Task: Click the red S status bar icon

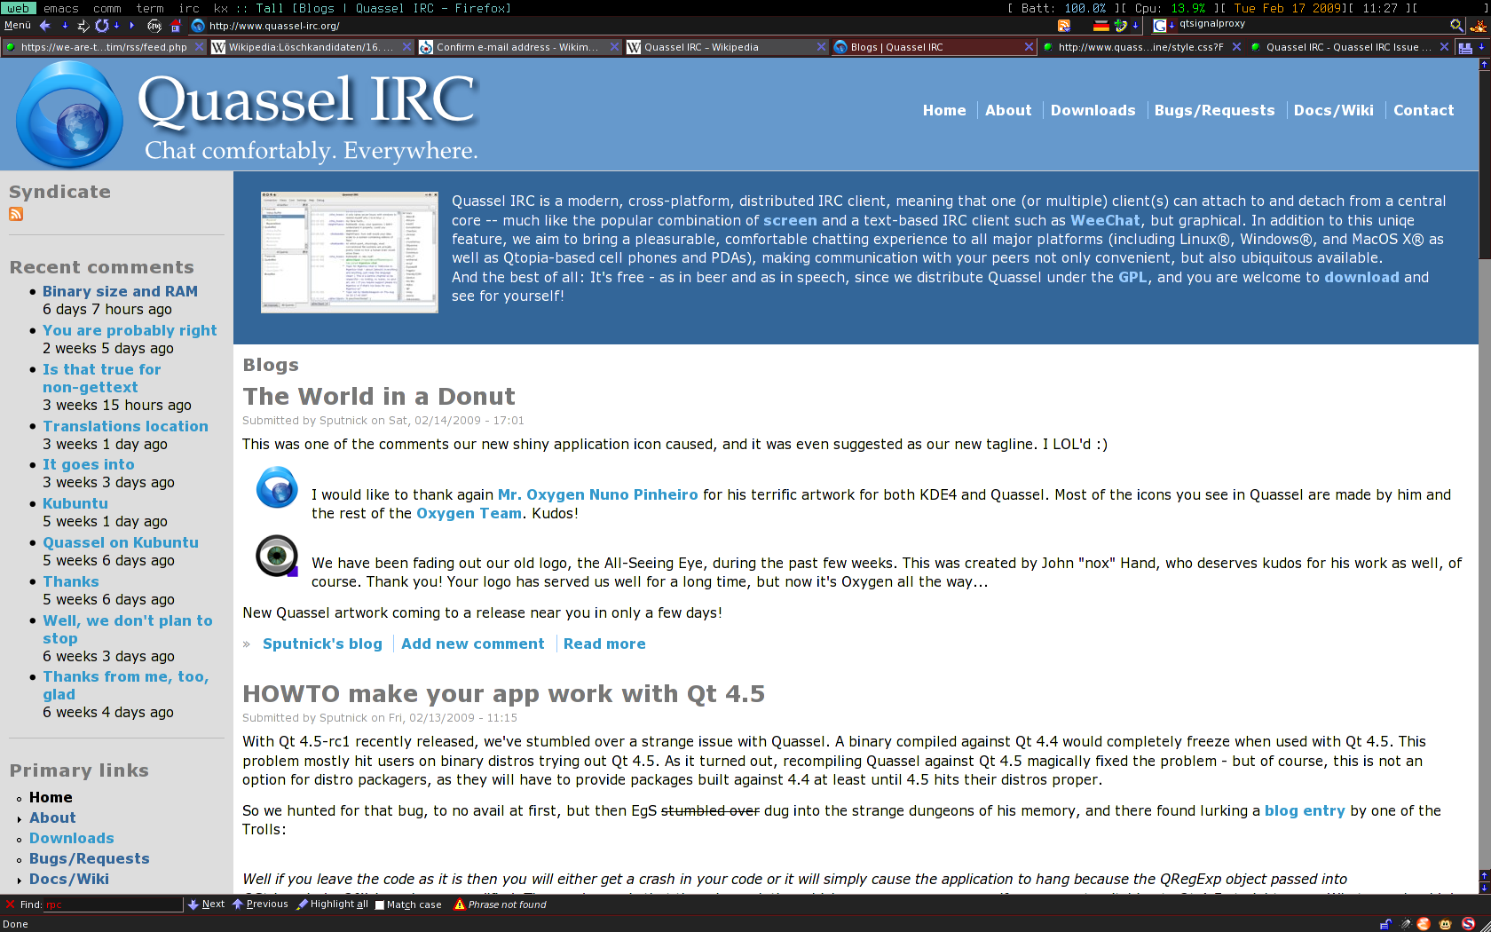Action: pyautogui.click(x=1468, y=924)
